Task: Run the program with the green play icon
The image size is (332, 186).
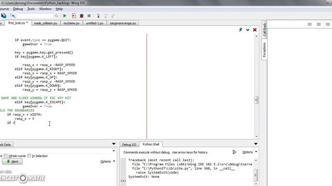Action: click(65, 16)
